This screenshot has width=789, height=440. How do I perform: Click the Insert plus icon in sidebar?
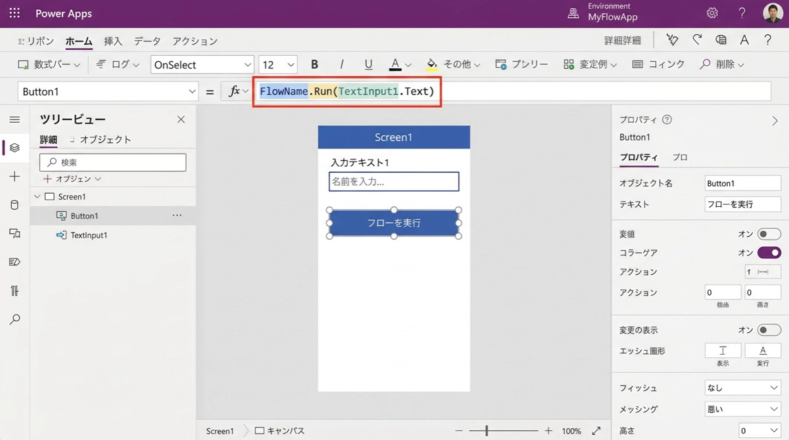pos(14,177)
